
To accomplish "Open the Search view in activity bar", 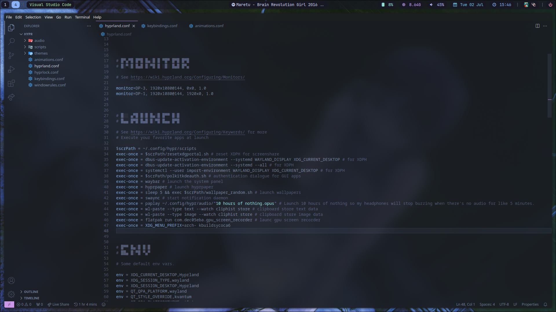I will (x=11, y=41).
